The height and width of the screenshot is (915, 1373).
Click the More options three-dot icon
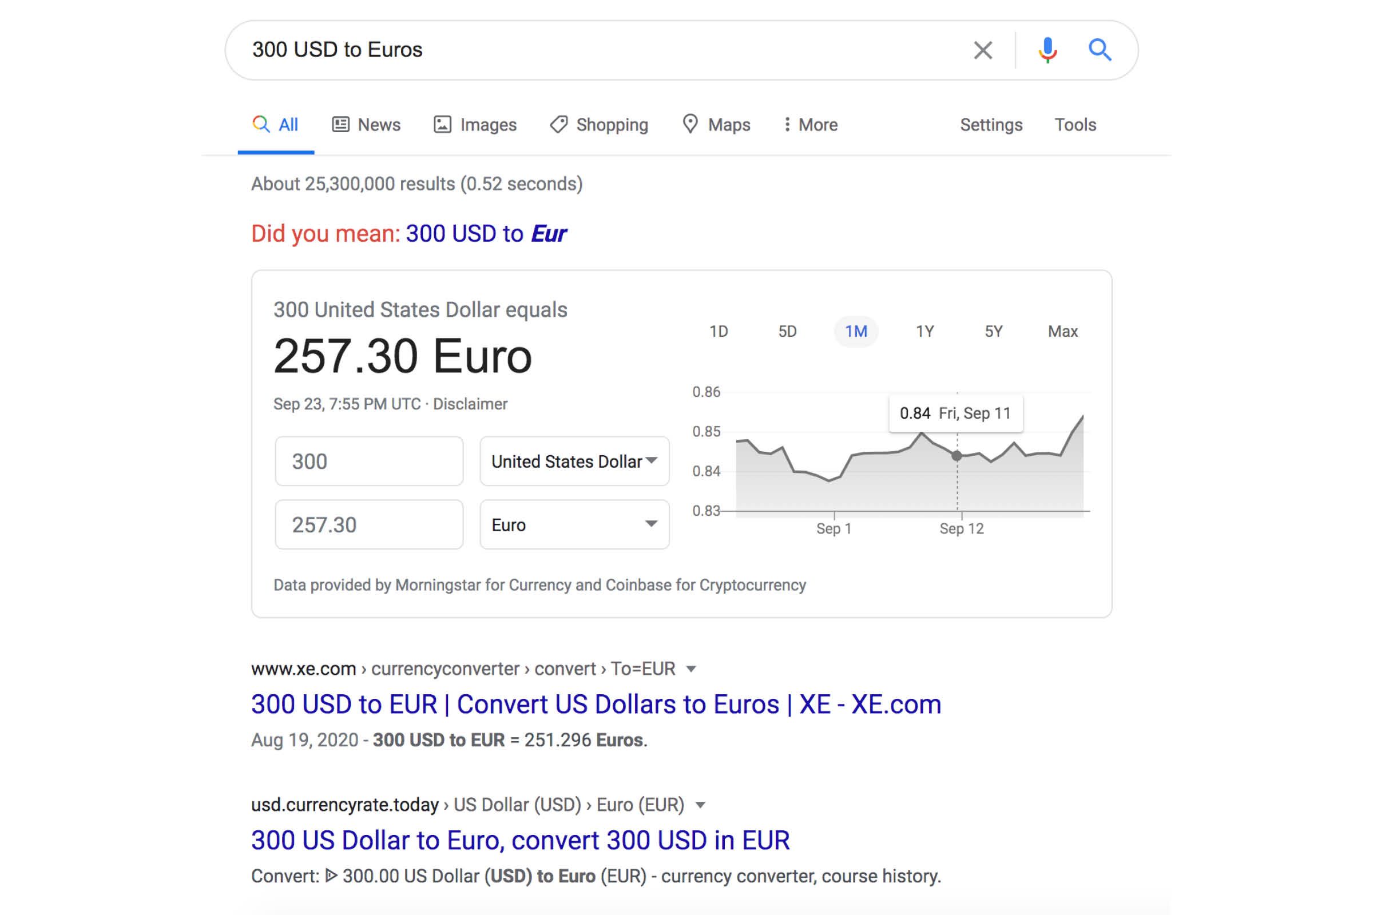pyautogui.click(x=787, y=124)
